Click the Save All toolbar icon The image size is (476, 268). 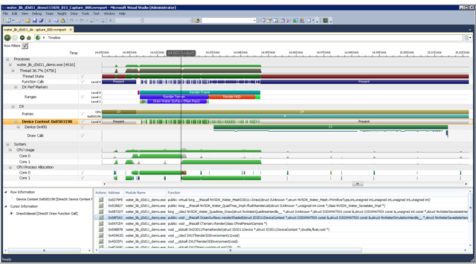pos(41,21)
